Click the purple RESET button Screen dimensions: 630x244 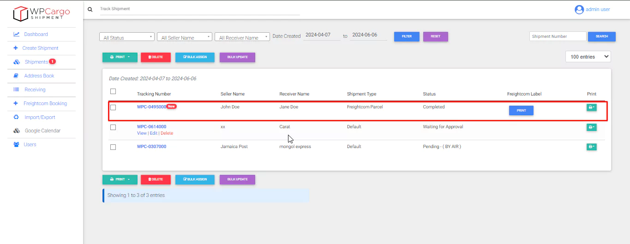point(435,36)
